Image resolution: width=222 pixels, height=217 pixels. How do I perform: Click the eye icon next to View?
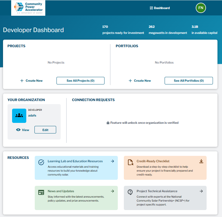(x=18, y=130)
